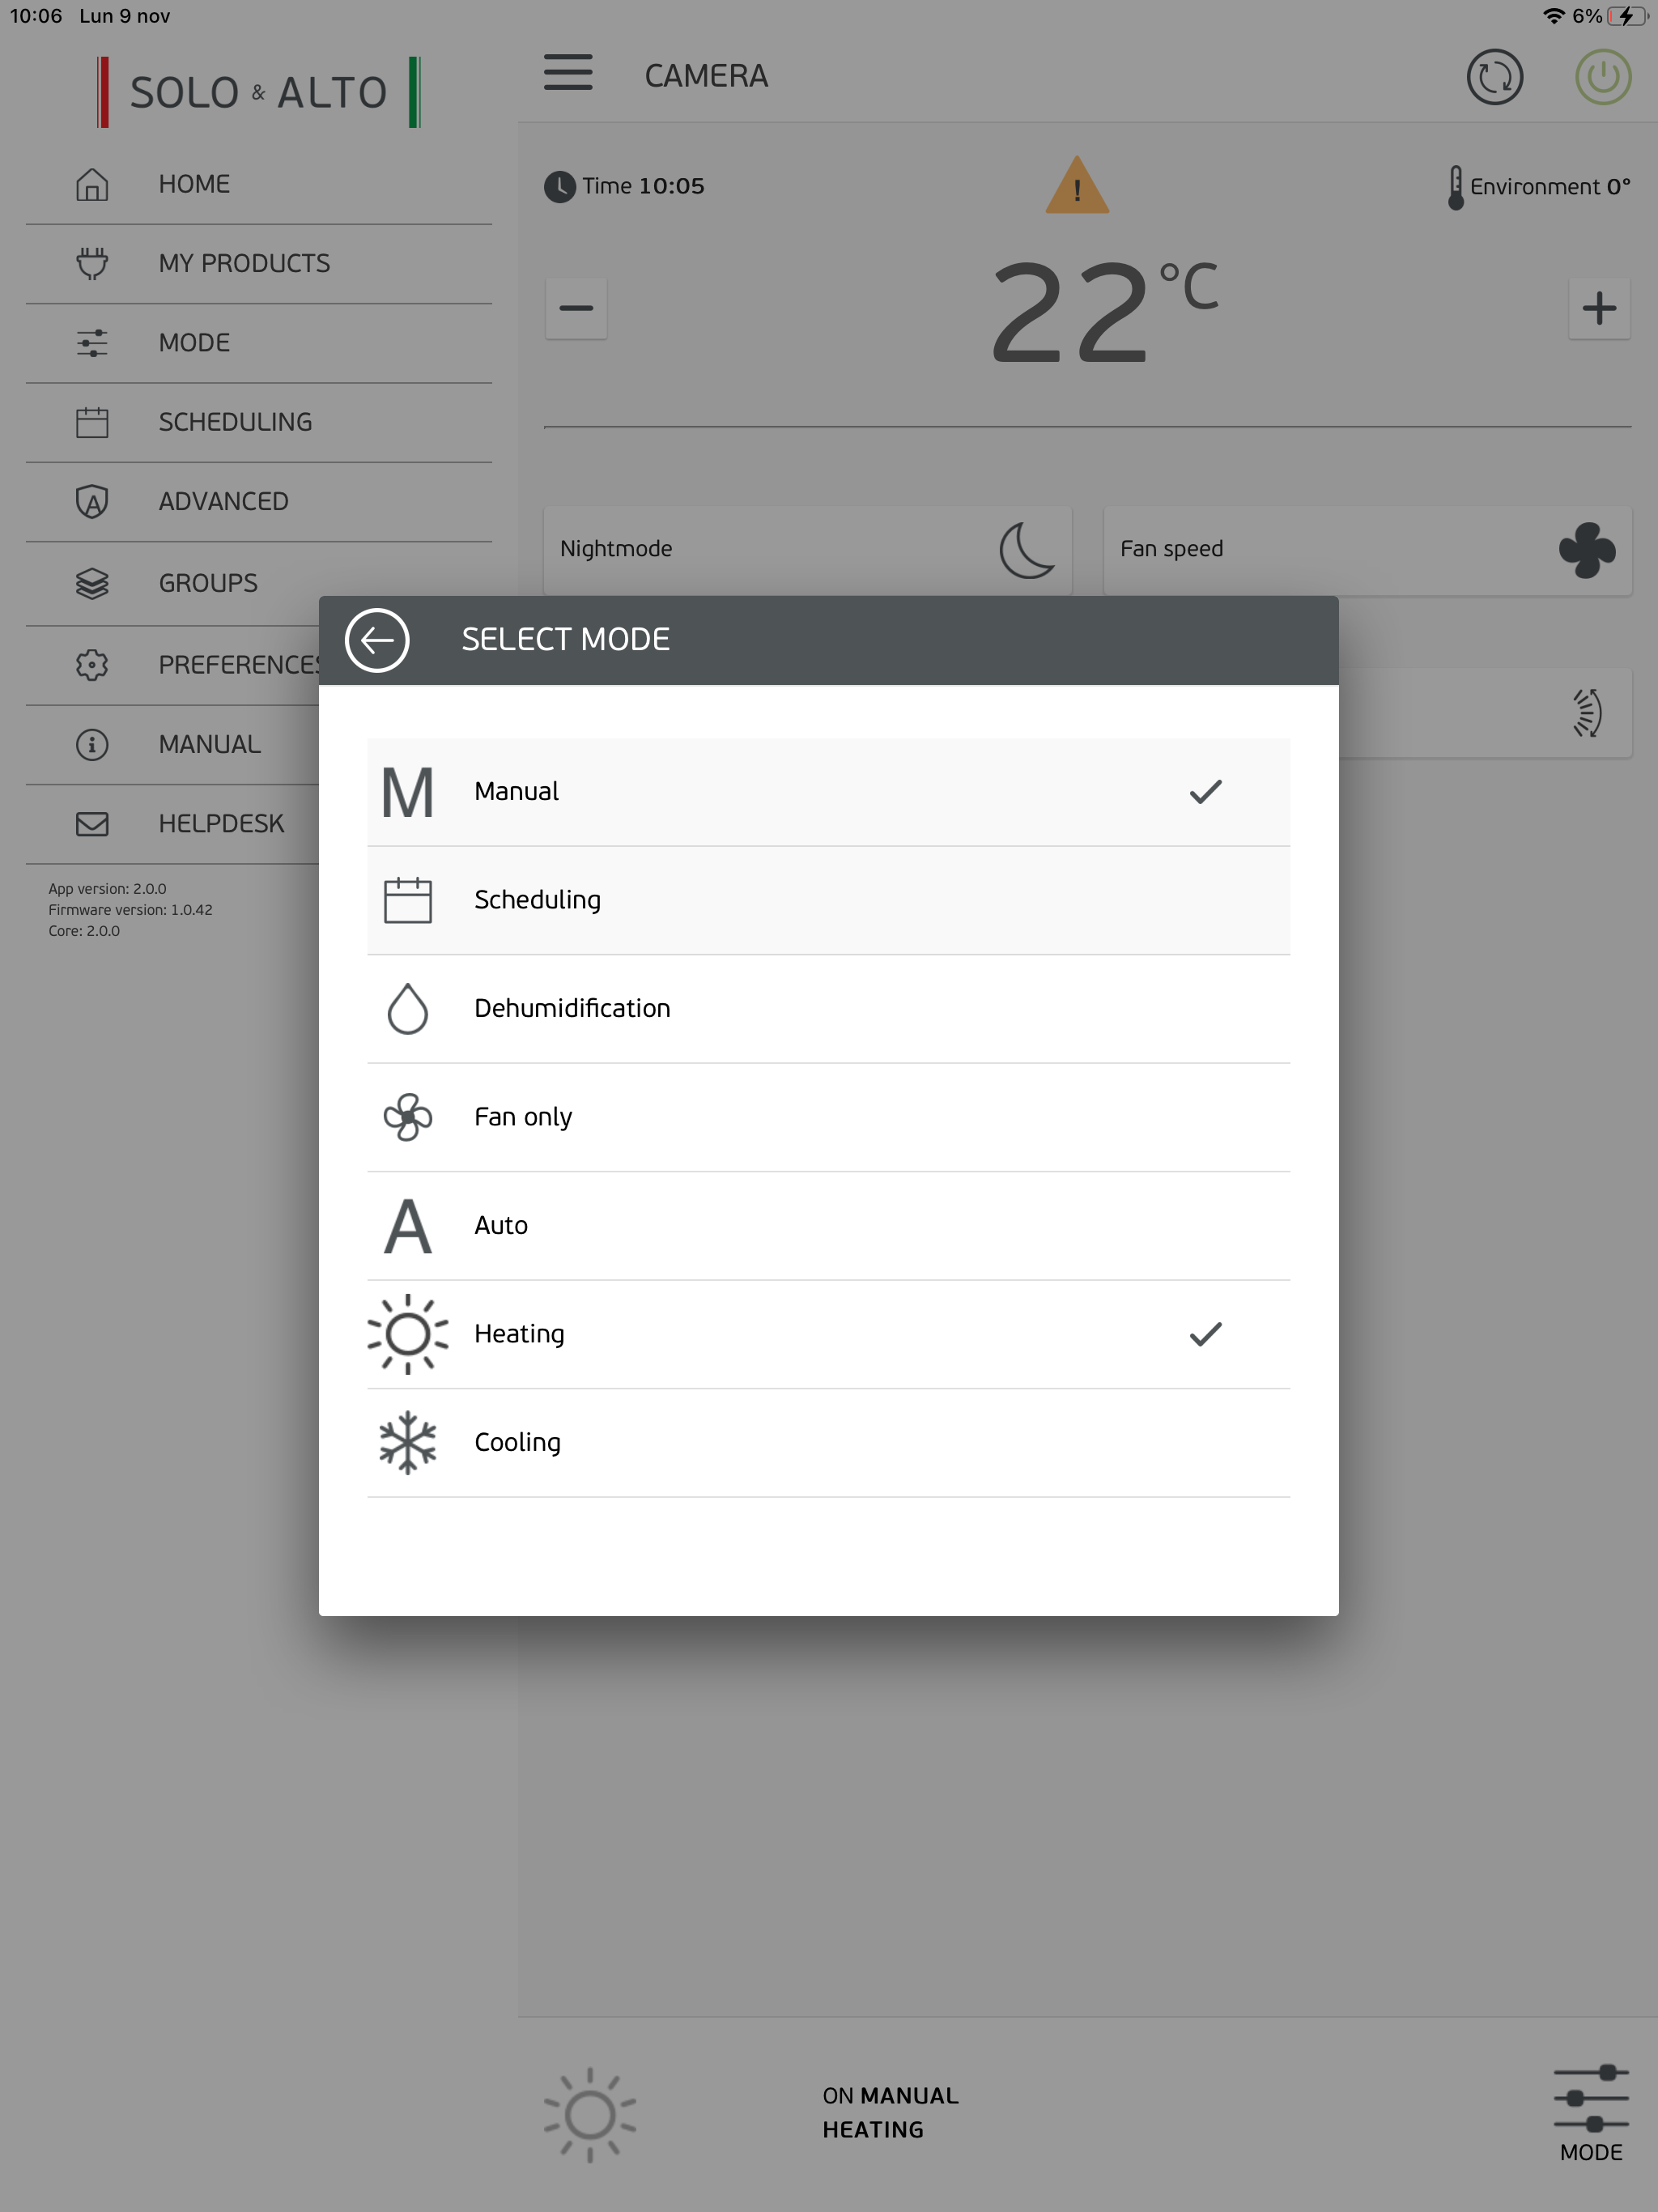Select Cooling mode option

(x=828, y=1442)
